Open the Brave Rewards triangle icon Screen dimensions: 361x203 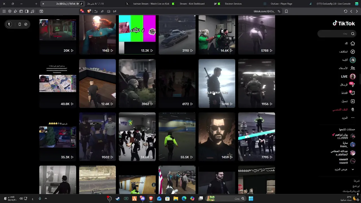(x=82, y=11)
